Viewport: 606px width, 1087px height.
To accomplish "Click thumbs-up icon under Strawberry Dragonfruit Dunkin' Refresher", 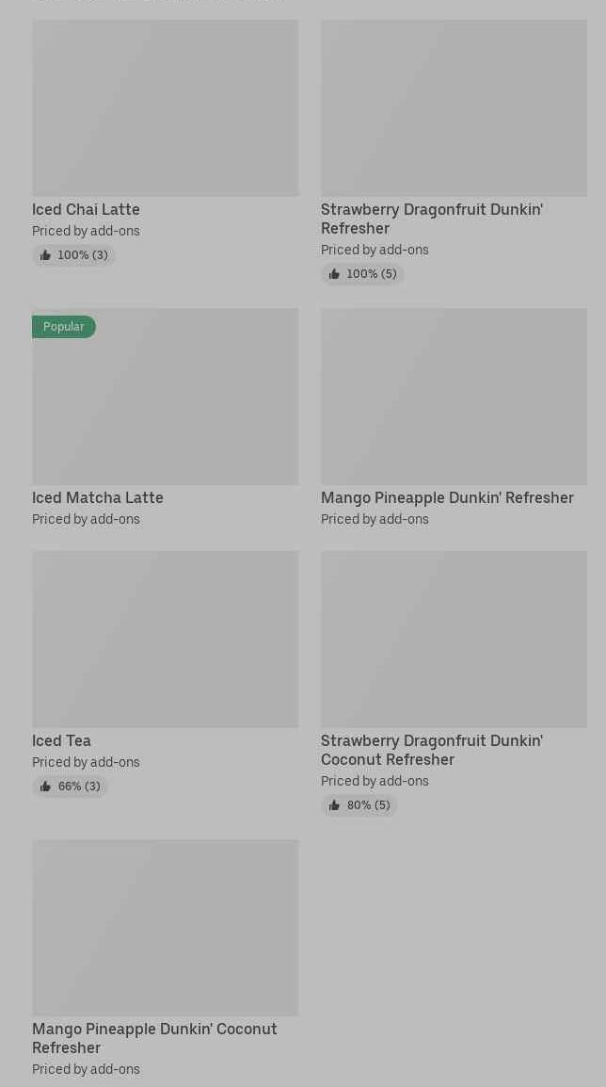I will click(334, 274).
